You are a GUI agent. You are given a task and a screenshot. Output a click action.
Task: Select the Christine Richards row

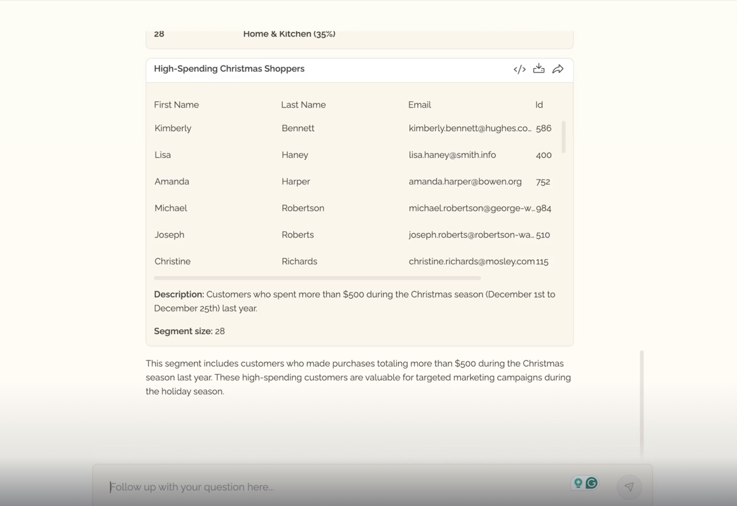(x=172, y=261)
